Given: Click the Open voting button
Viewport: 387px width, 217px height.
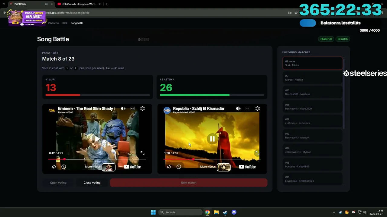Looking at the screenshot, I should (x=58, y=183).
